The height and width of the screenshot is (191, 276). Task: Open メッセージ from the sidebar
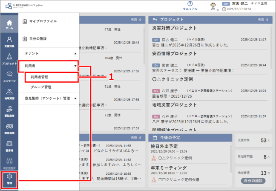click(9, 76)
